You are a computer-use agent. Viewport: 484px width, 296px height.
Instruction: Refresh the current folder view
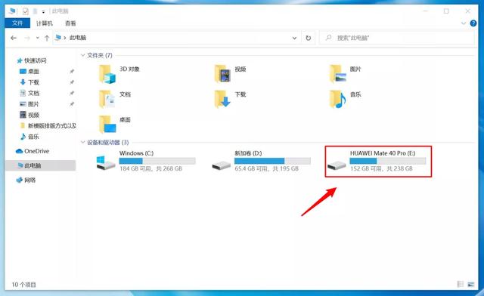pyautogui.click(x=308, y=38)
